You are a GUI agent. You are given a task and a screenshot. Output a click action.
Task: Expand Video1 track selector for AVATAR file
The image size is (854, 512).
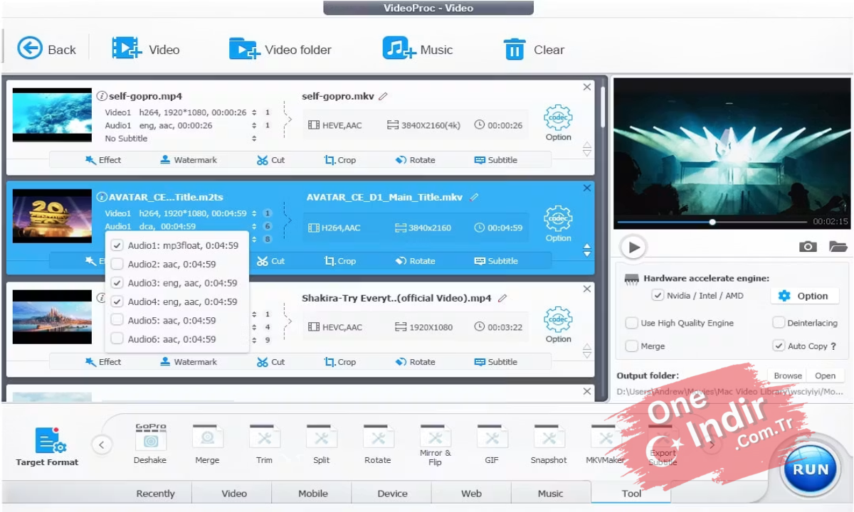tap(254, 213)
